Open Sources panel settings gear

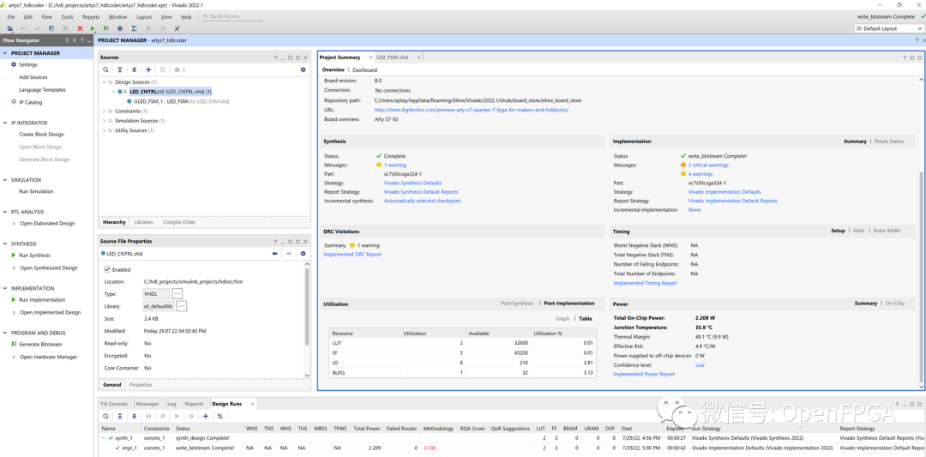click(303, 69)
